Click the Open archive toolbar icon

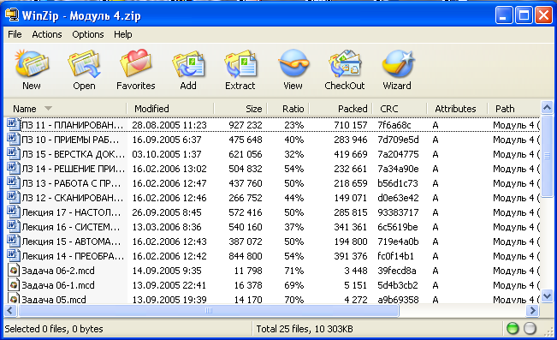point(84,64)
